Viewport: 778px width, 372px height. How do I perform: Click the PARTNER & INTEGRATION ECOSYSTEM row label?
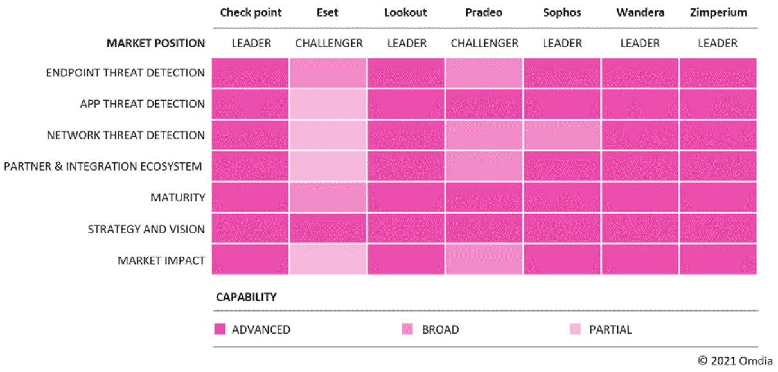coord(103,167)
